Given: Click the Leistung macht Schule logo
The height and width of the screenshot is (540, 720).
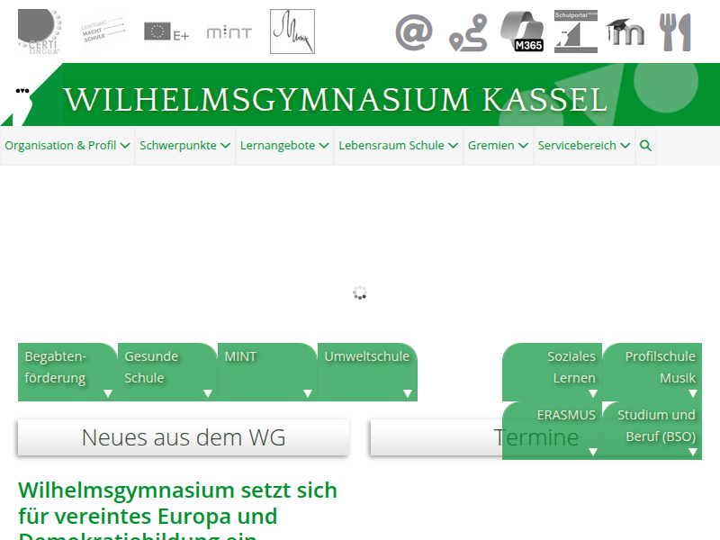Looking at the screenshot, I should coord(103,31).
